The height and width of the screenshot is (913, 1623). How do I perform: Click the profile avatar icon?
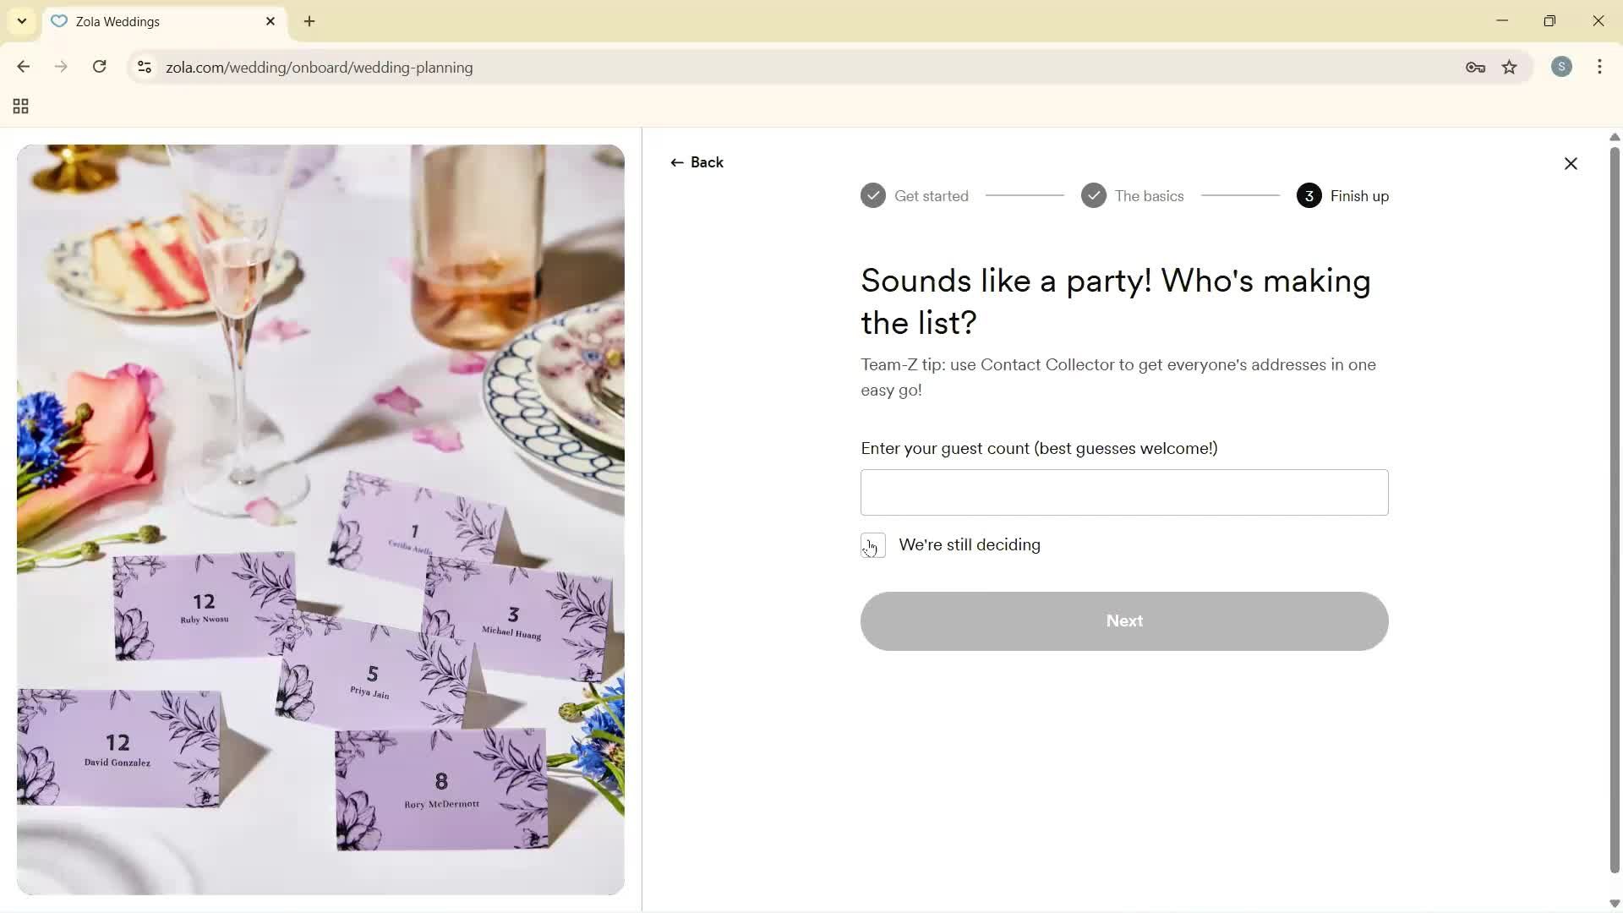tap(1562, 67)
